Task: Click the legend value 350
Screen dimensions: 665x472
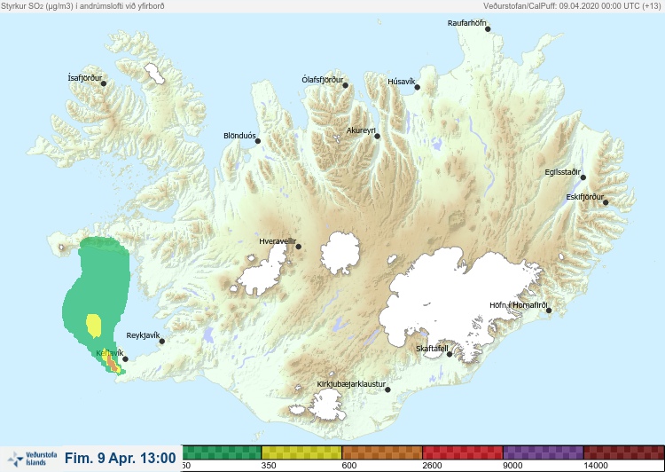Action: pyautogui.click(x=269, y=466)
